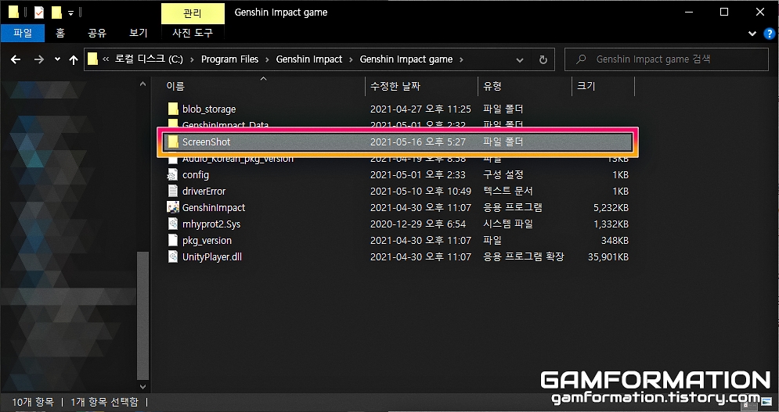Click the search magnifier icon
The height and width of the screenshot is (412, 779).
[580, 59]
